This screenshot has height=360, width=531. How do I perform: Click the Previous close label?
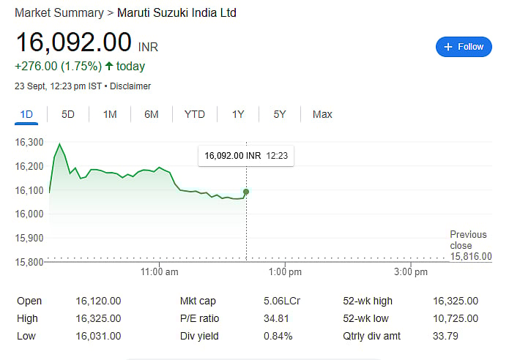pos(468,240)
